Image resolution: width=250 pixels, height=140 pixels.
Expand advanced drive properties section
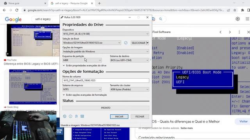pos(84,66)
